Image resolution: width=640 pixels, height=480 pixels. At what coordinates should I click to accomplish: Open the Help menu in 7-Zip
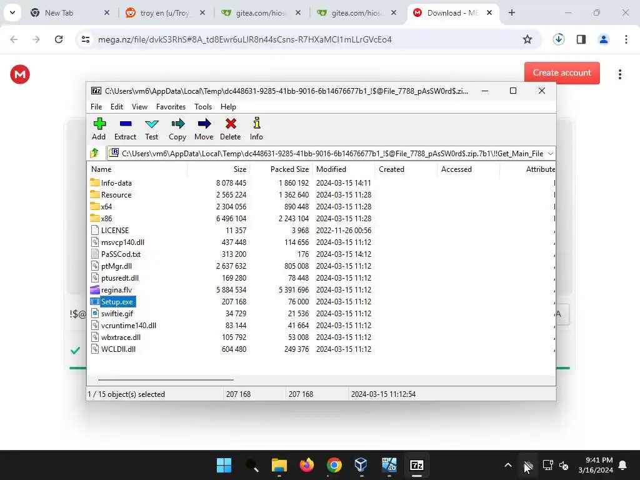pos(228,106)
